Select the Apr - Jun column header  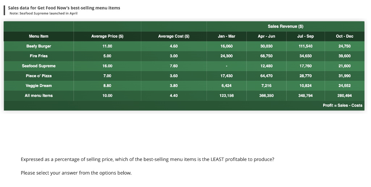pos(266,36)
